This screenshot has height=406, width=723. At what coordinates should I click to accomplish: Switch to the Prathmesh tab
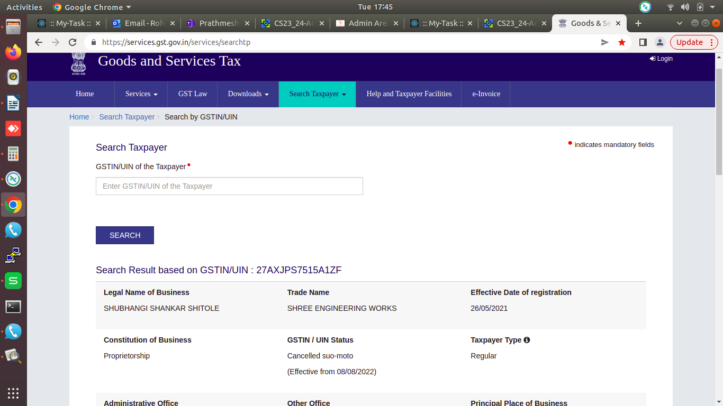[218, 23]
